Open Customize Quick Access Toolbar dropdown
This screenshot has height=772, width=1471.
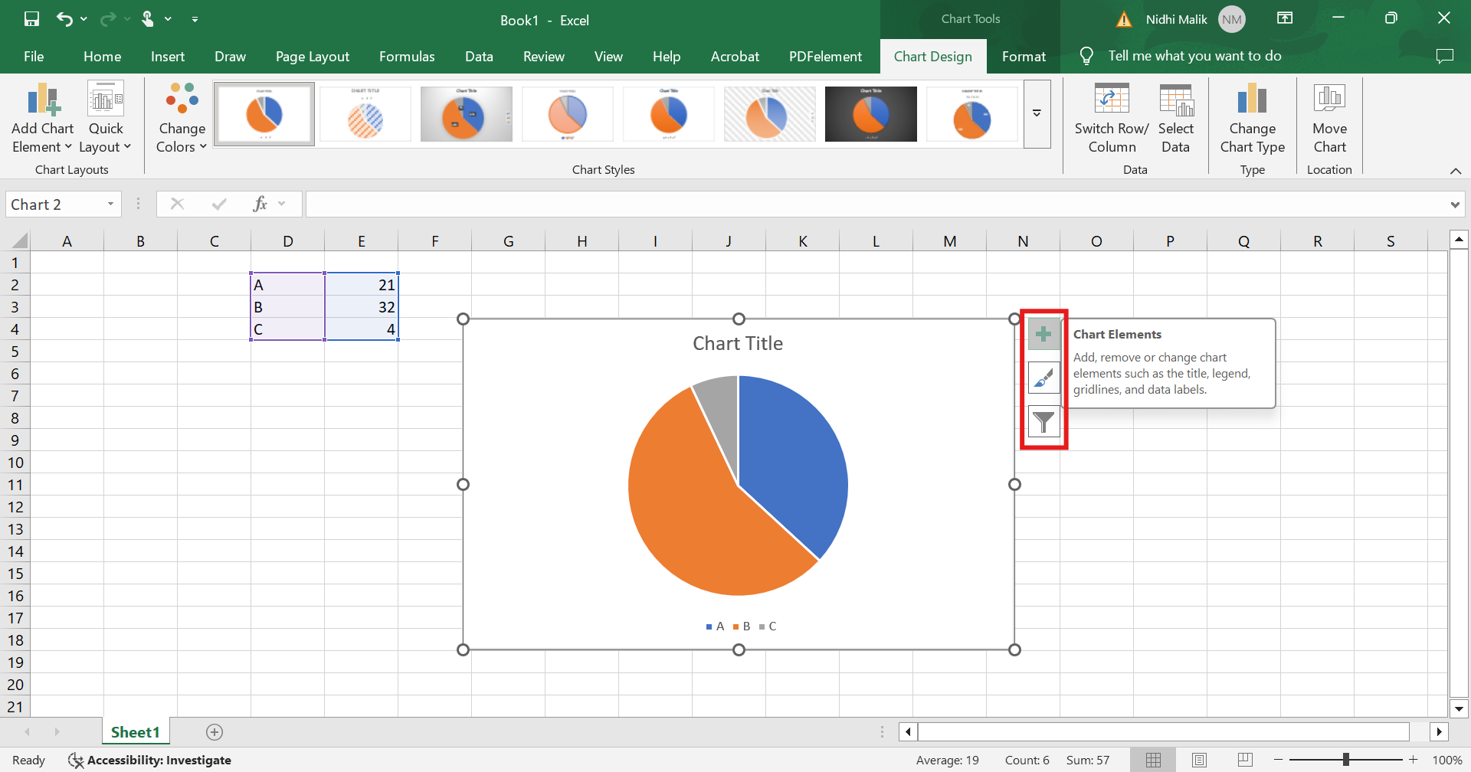tap(195, 19)
